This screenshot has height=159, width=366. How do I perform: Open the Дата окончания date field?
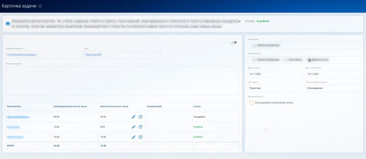(333, 74)
